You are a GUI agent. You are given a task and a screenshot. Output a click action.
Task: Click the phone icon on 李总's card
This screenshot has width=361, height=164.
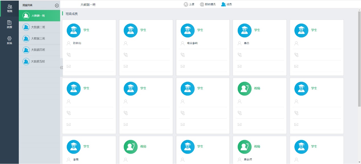239,55
